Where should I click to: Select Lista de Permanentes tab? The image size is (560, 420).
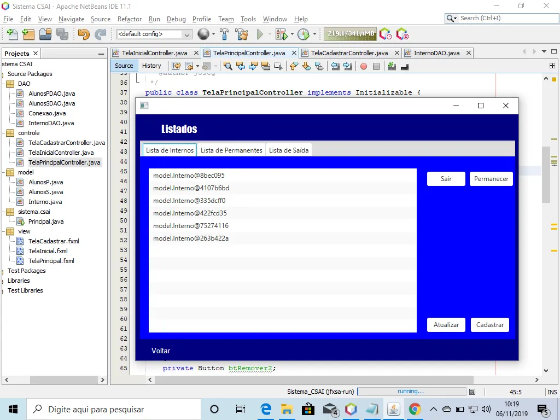[x=231, y=150]
